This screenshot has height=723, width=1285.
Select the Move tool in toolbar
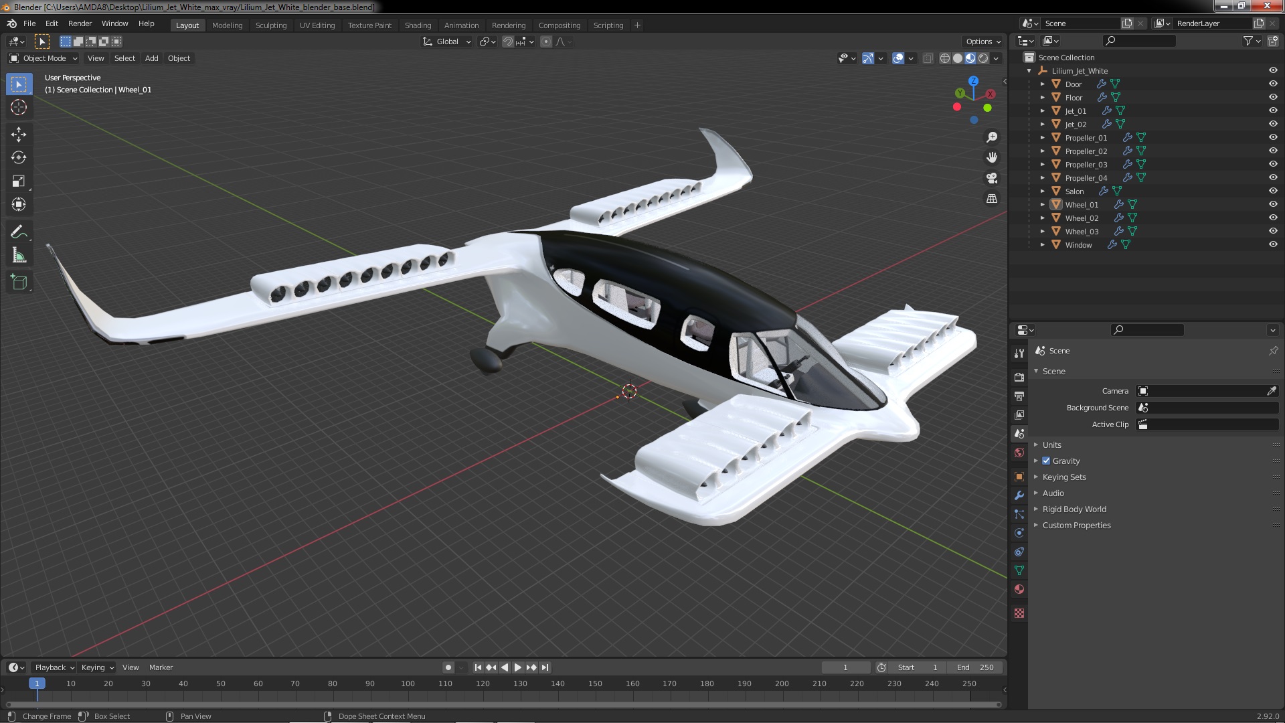pyautogui.click(x=19, y=135)
